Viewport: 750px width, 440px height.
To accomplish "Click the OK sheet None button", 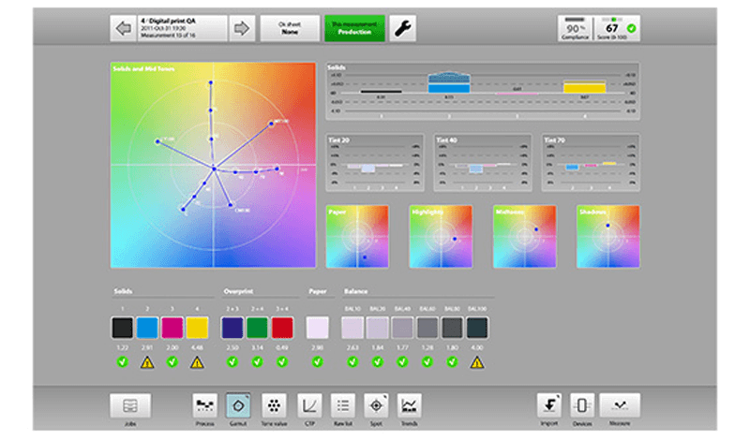I will click(x=290, y=29).
